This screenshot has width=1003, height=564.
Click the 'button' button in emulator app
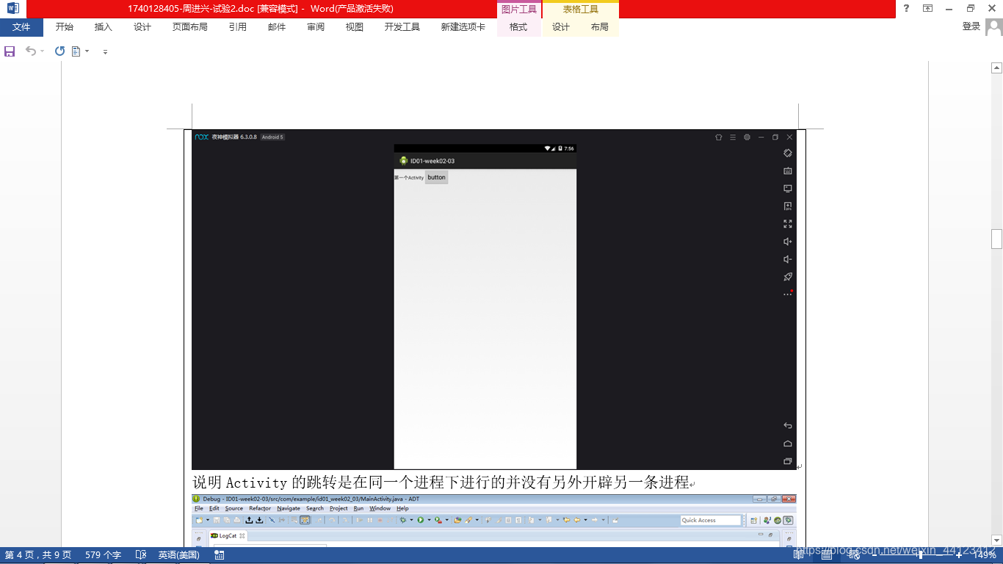[x=437, y=177]
